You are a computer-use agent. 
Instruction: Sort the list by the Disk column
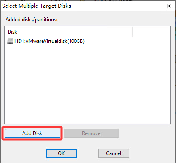click(12, 32)
